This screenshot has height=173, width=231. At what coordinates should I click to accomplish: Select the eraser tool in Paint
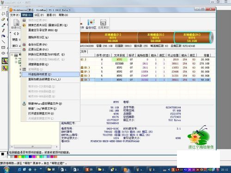[3, 19]
